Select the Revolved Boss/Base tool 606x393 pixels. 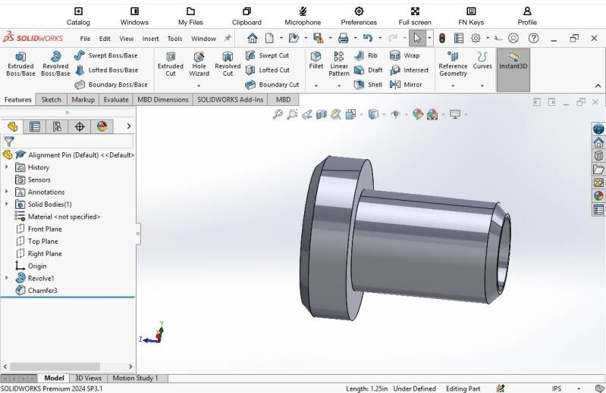coord(55,64)
